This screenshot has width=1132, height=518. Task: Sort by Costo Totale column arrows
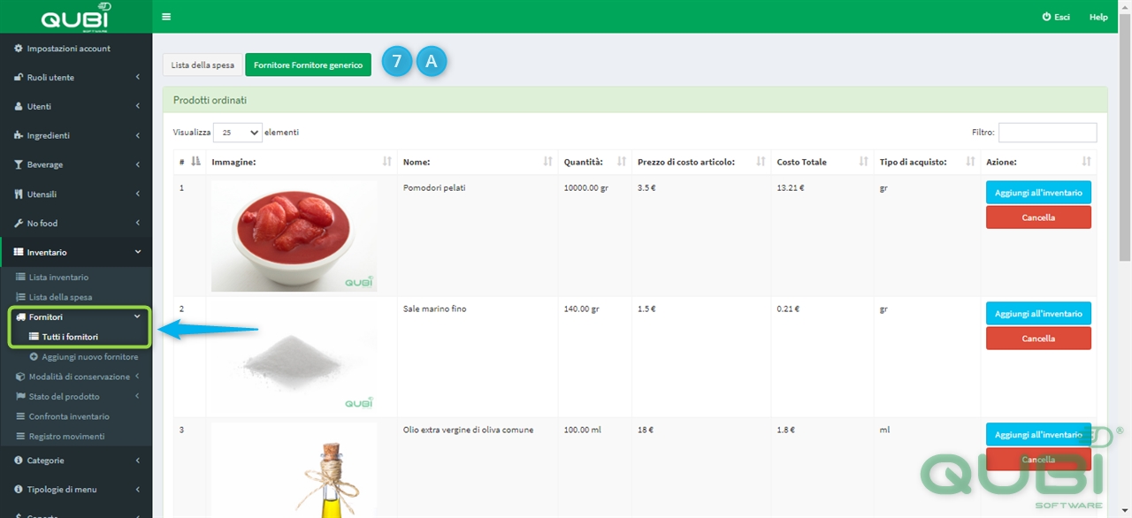tap(863, 162)
